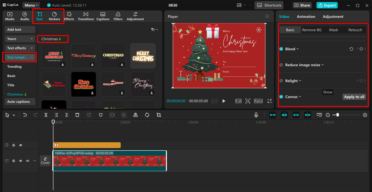Screen dimensions: 372x192
Task: Open the Shortcuts panel
Action: coord(269,5)
